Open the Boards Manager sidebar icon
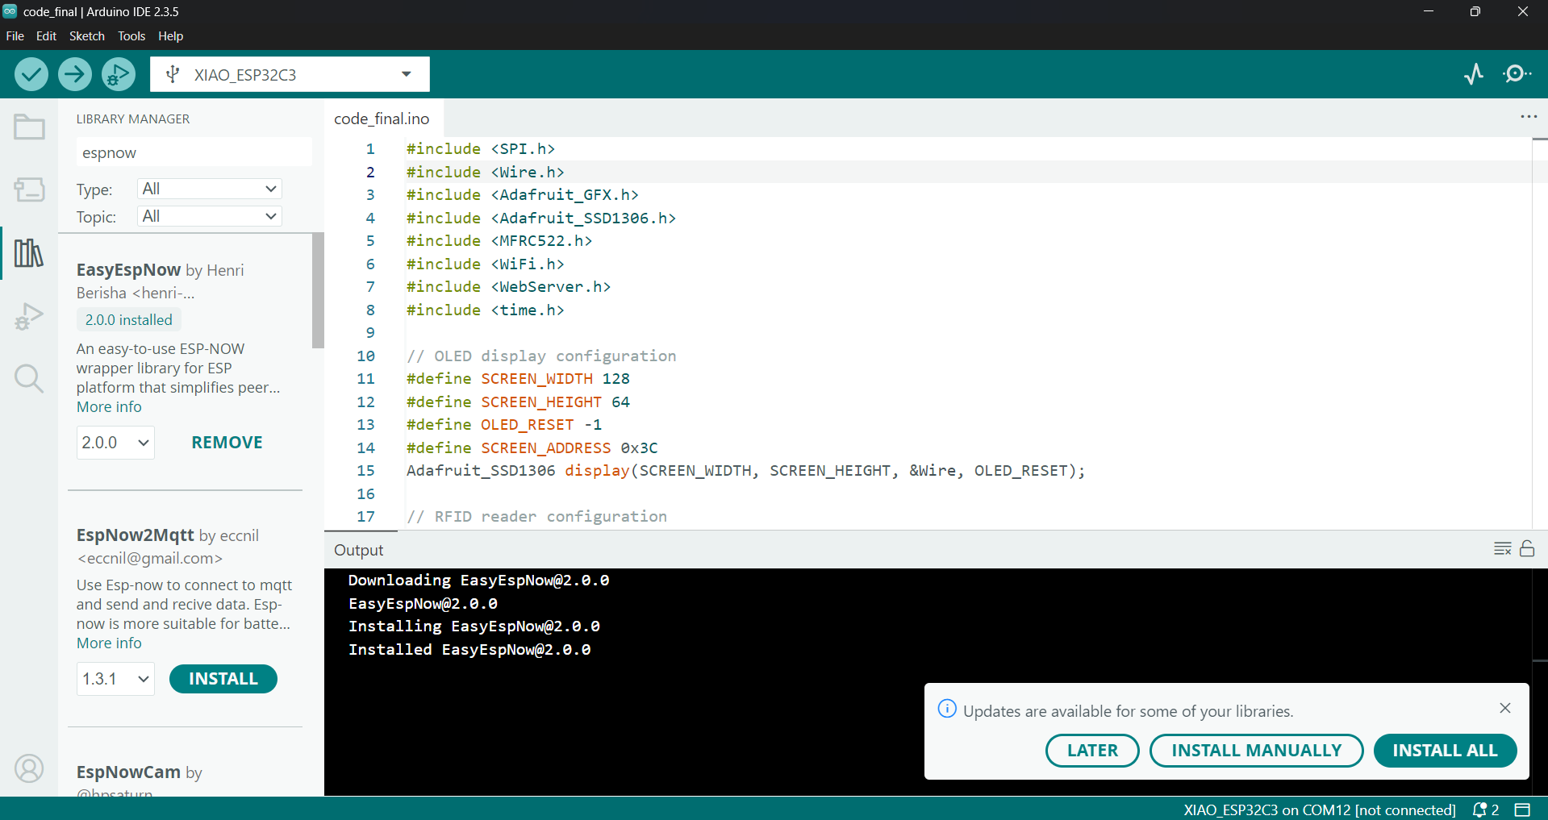This screenshot has width=1548, height=820. click(29, 189)
